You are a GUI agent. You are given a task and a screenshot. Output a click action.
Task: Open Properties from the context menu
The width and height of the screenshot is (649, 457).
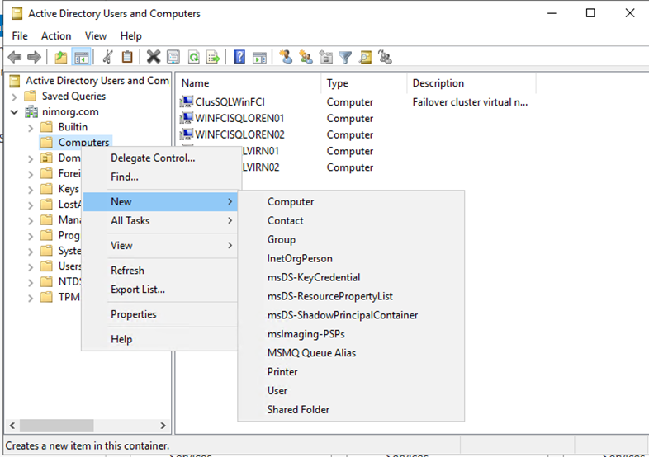click(x=134, y=314)
